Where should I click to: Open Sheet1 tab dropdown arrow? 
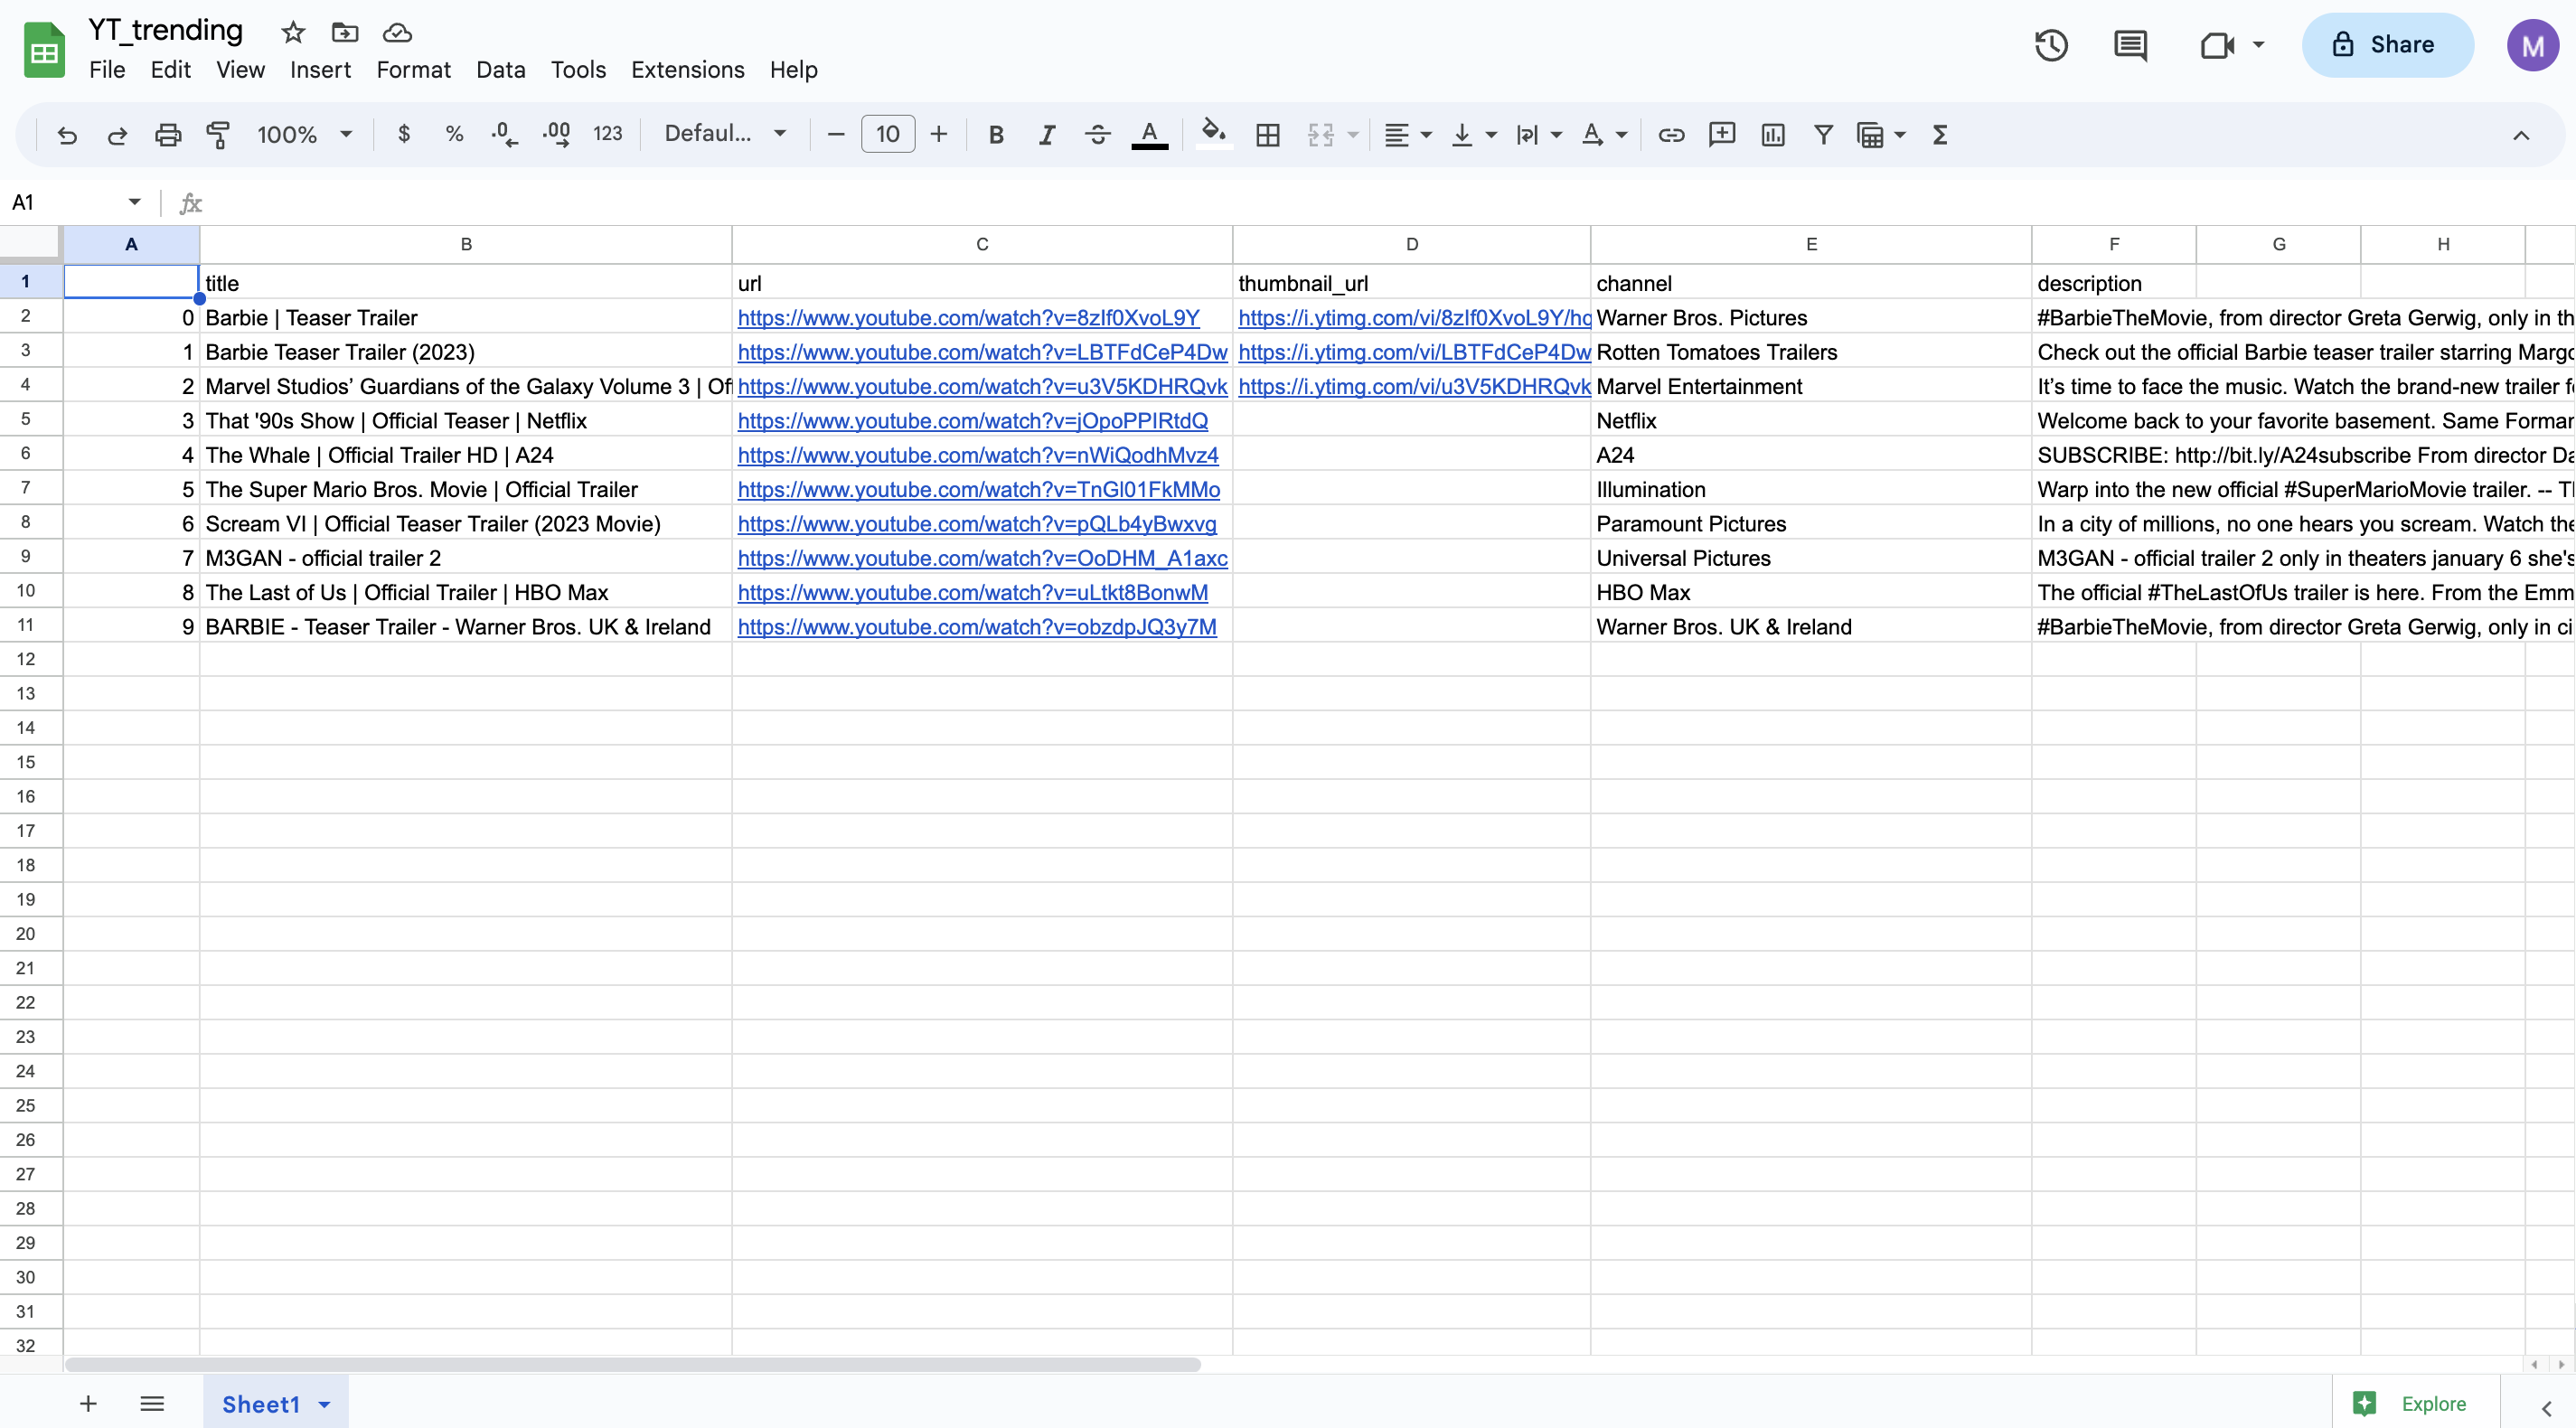324,1405
